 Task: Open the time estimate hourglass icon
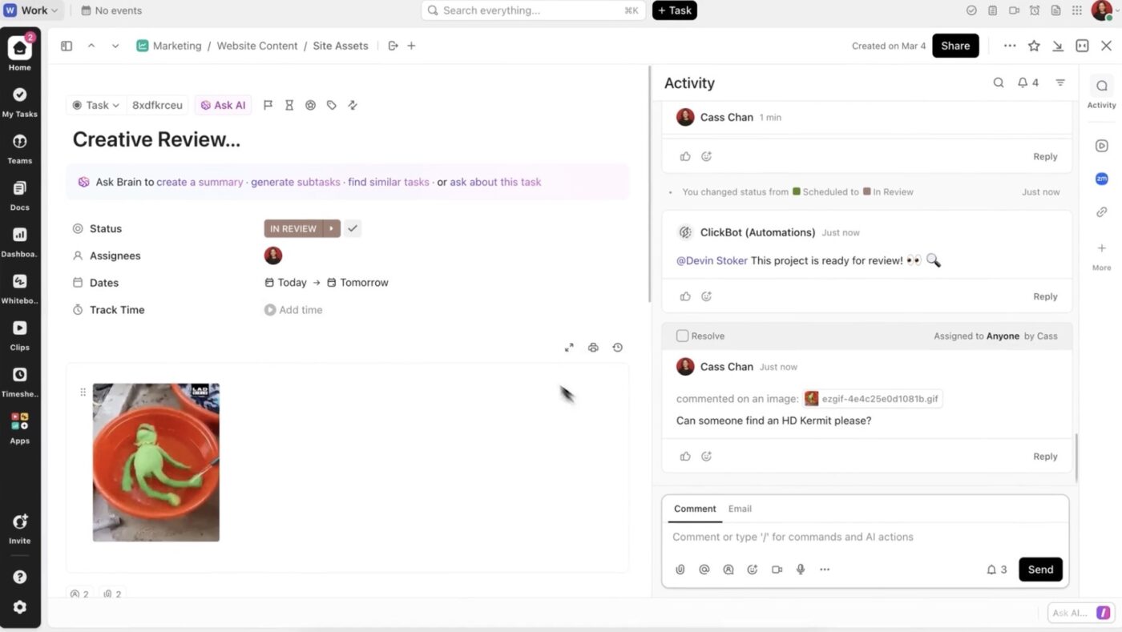tap(289, 105)
